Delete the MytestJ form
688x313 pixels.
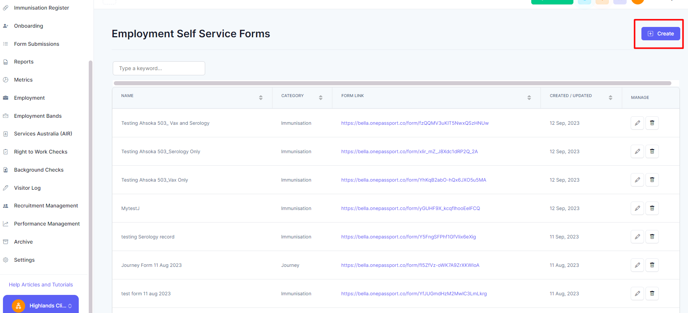point(652,208)
